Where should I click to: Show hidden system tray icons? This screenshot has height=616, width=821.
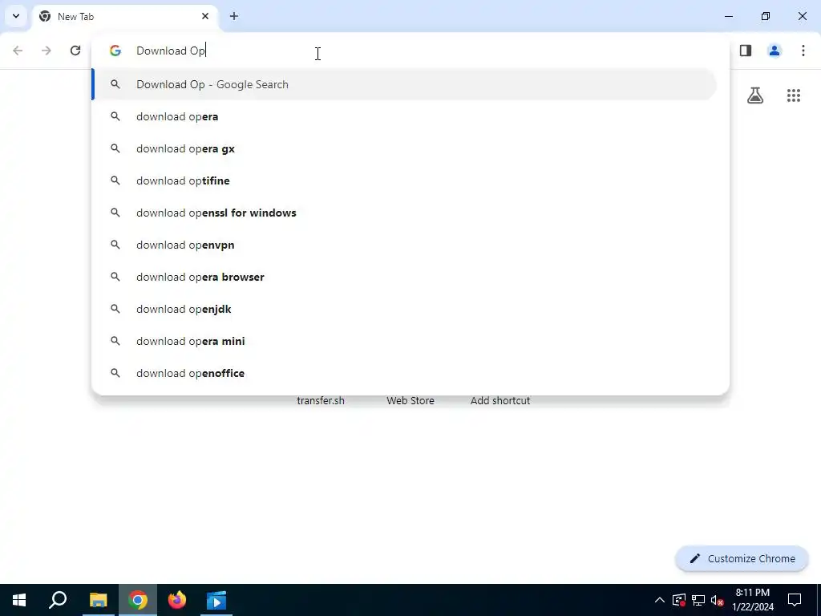coord(660,600)
